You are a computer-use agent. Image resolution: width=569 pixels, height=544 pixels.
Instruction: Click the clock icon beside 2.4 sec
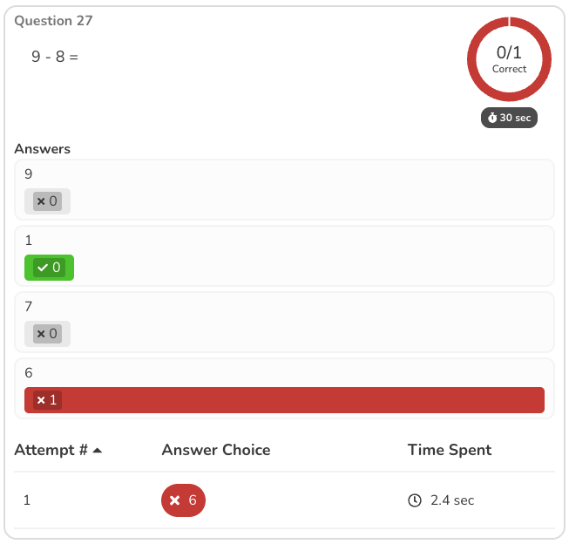(415, 500)
